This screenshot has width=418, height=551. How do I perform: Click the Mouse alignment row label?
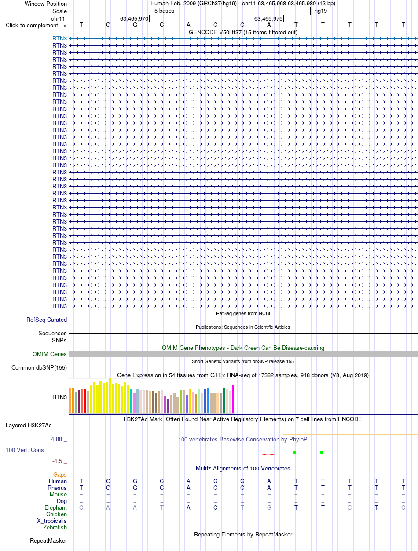click(59, 495)
